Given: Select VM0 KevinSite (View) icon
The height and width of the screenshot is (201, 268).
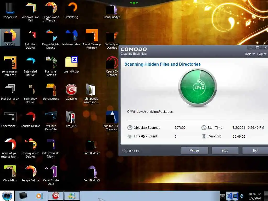Looking at the screenshot, I should (51, 148).
